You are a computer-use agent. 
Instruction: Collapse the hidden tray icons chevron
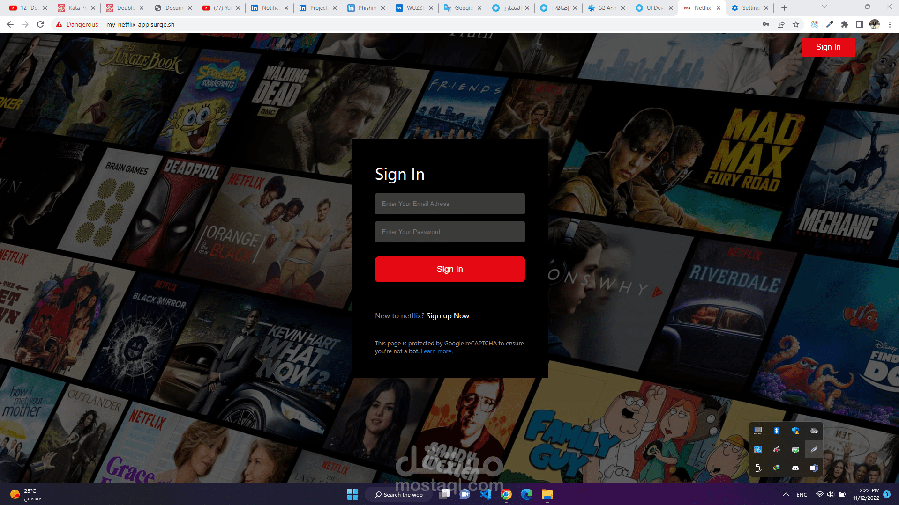tap(786, 494)
